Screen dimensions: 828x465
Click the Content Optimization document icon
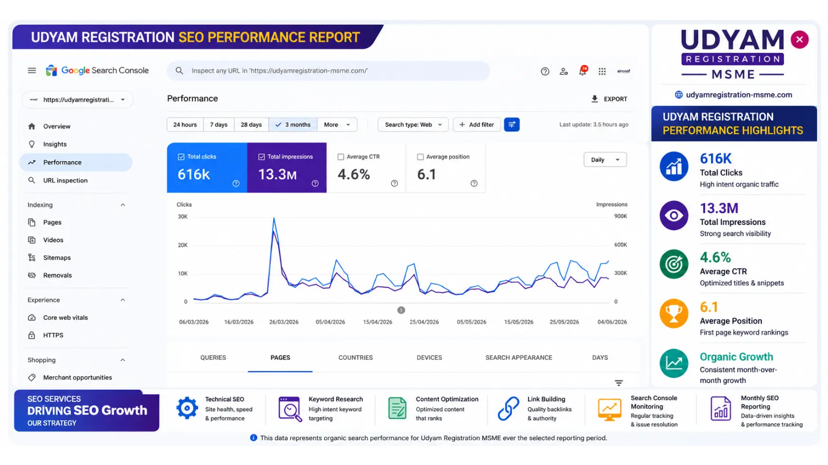397,408
